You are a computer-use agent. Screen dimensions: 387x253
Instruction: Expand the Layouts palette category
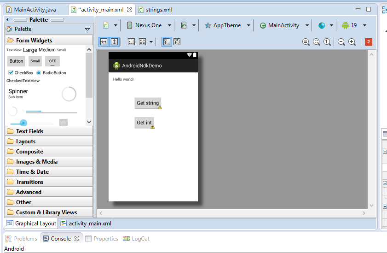[26, 141]
